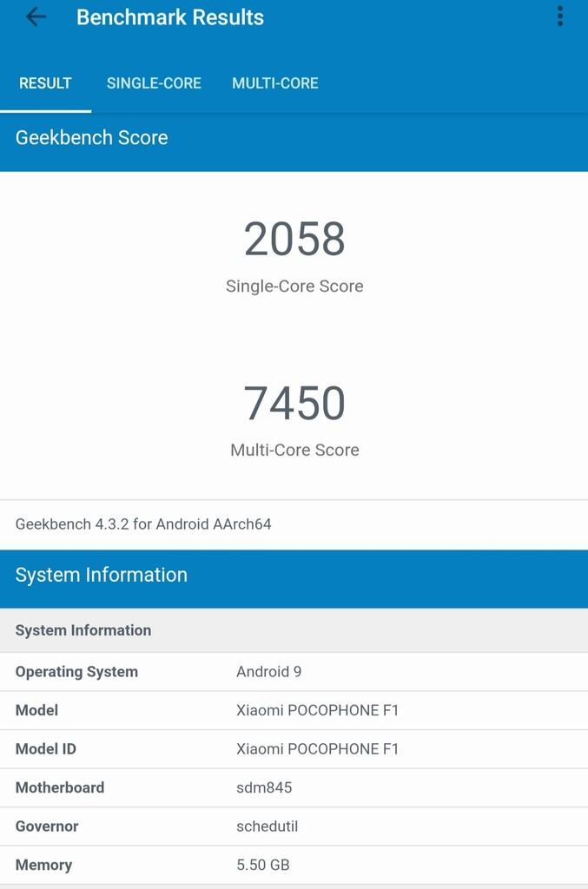Open the SINGLE-CORE tab
Screen dimensions: 588x889
click(154, 83)
